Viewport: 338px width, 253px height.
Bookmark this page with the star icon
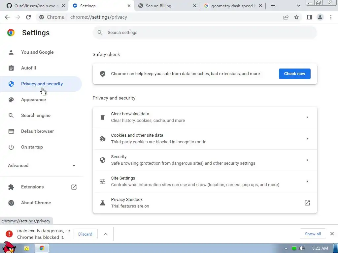[296, 17]
